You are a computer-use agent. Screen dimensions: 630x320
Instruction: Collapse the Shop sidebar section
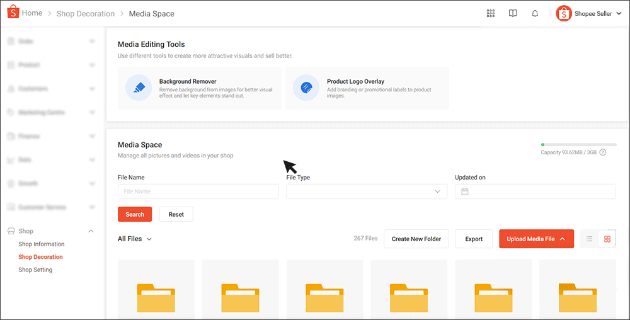point(91,231)
